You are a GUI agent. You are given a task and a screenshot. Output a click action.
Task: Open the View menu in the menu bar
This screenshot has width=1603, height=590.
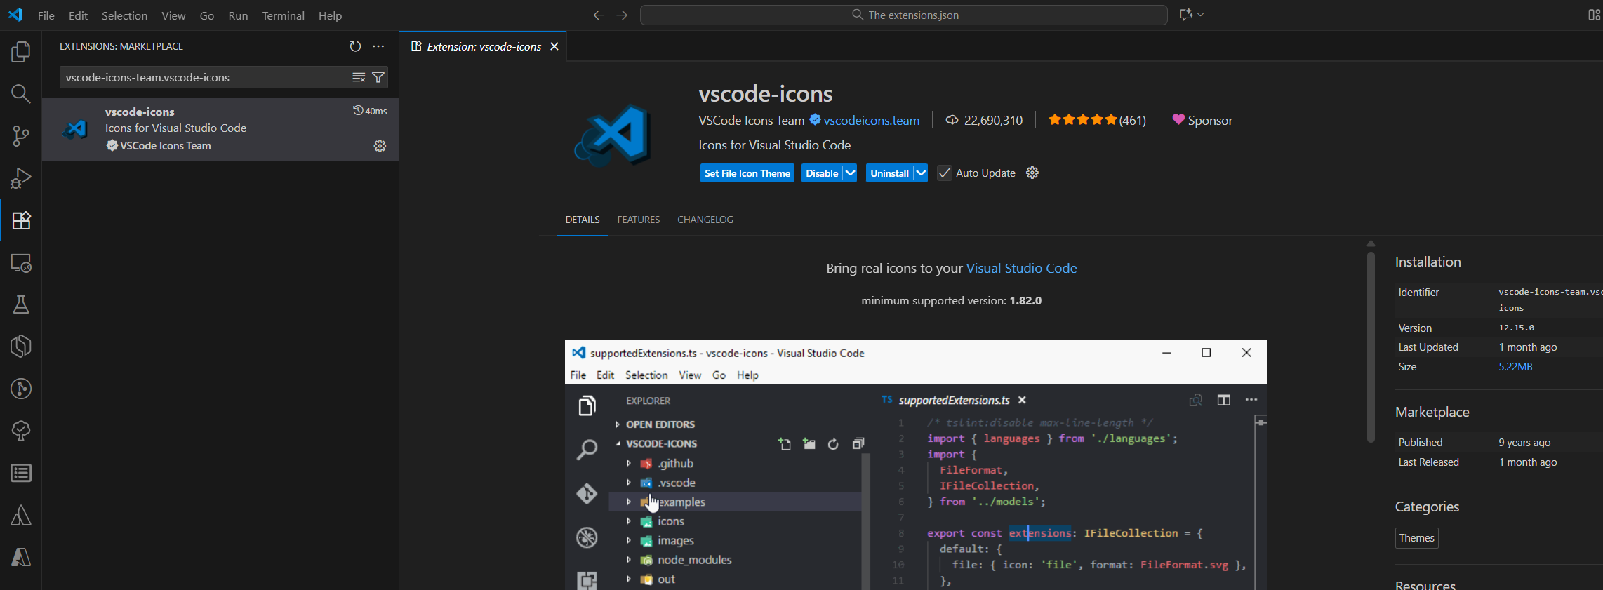coord(173,15)
